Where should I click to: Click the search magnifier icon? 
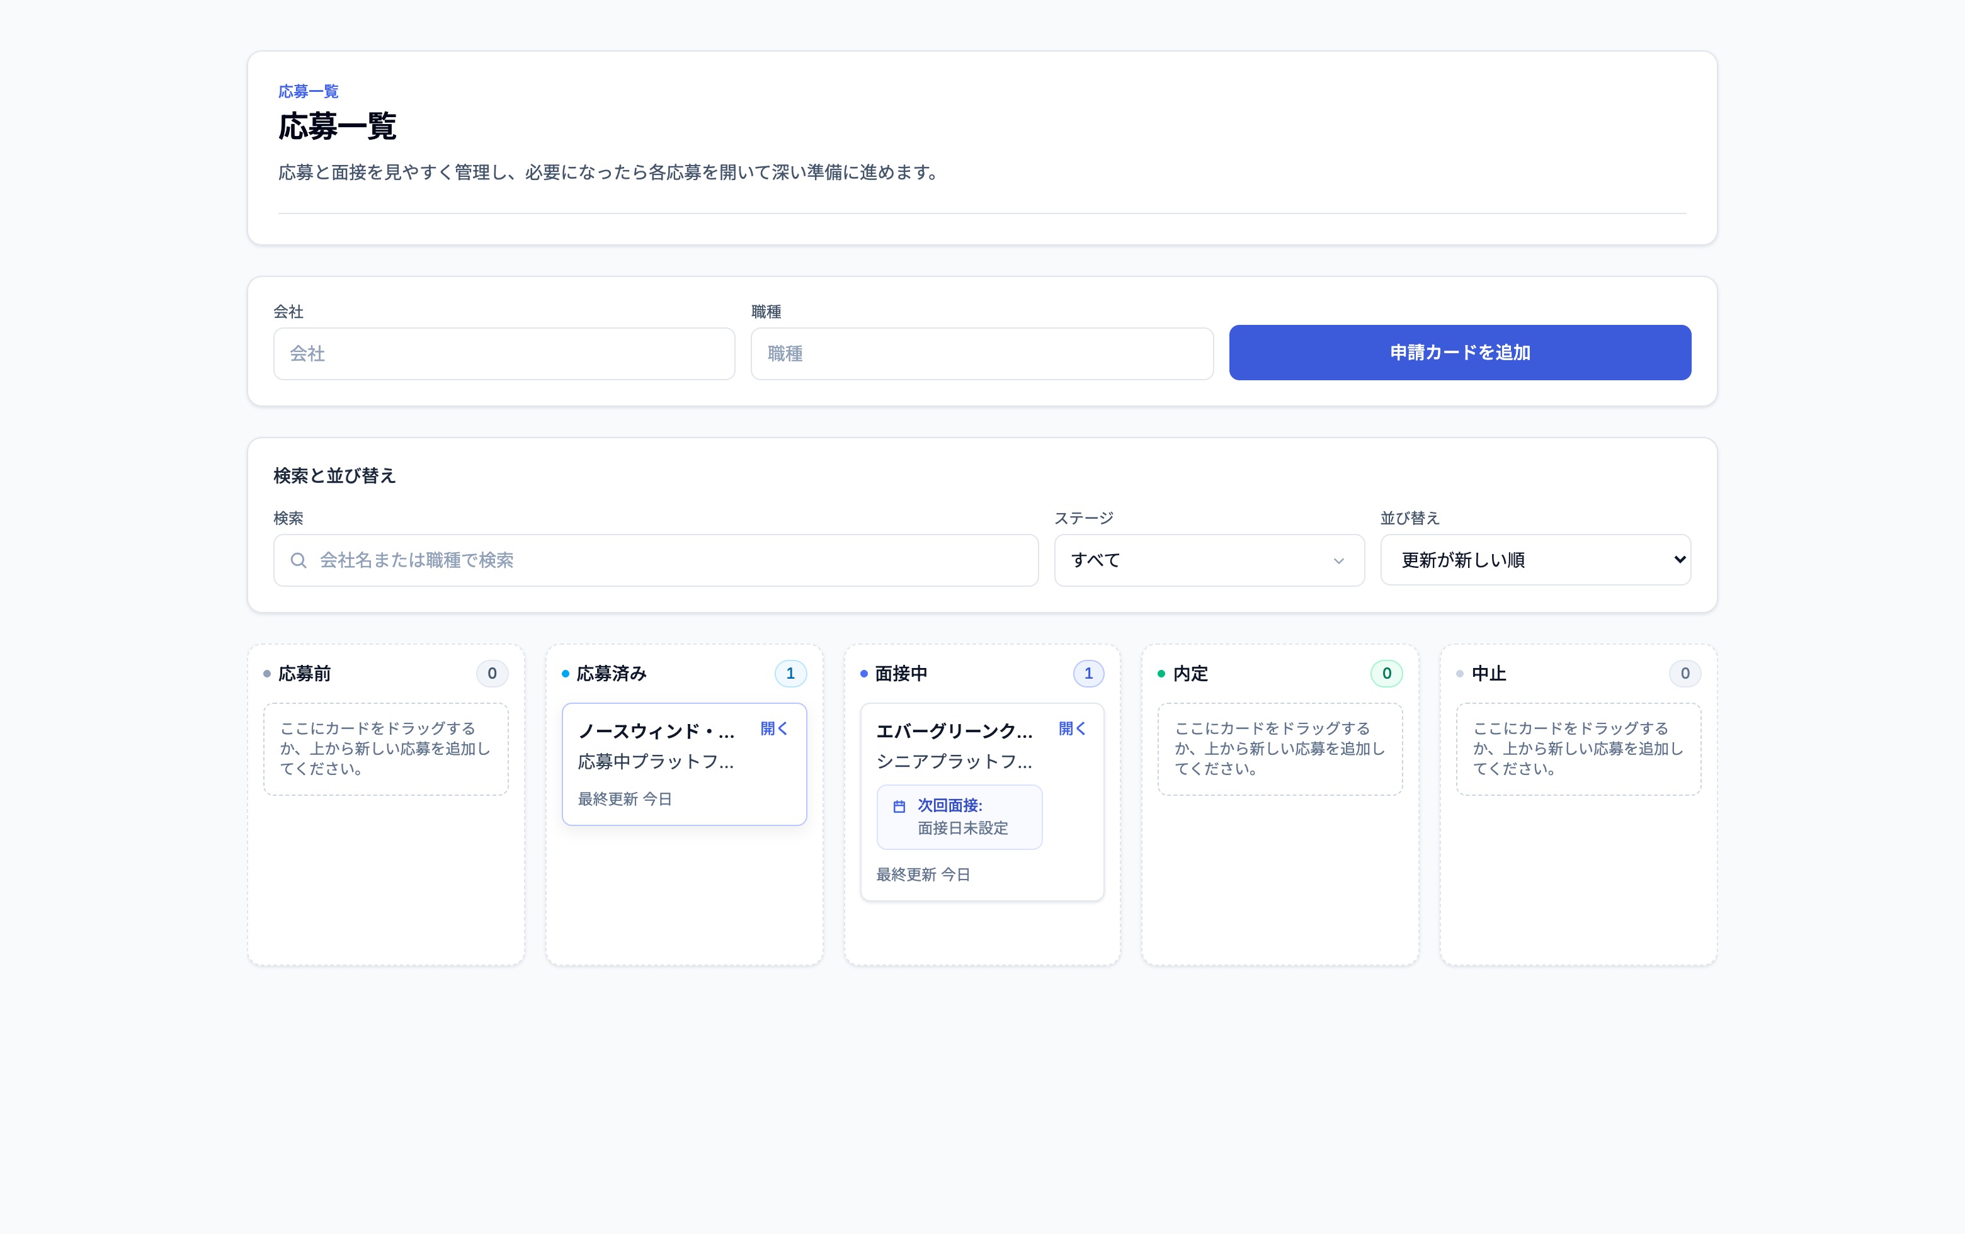[299, 560]
